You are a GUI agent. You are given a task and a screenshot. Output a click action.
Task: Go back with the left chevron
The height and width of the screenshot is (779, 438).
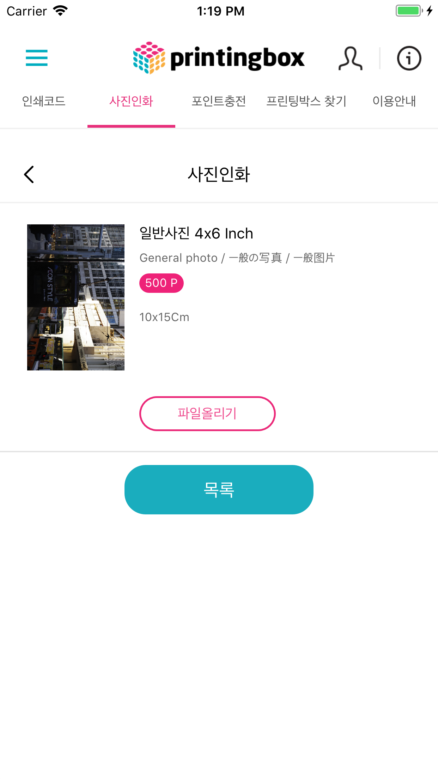pyautogui.click(x=29, y=174)
